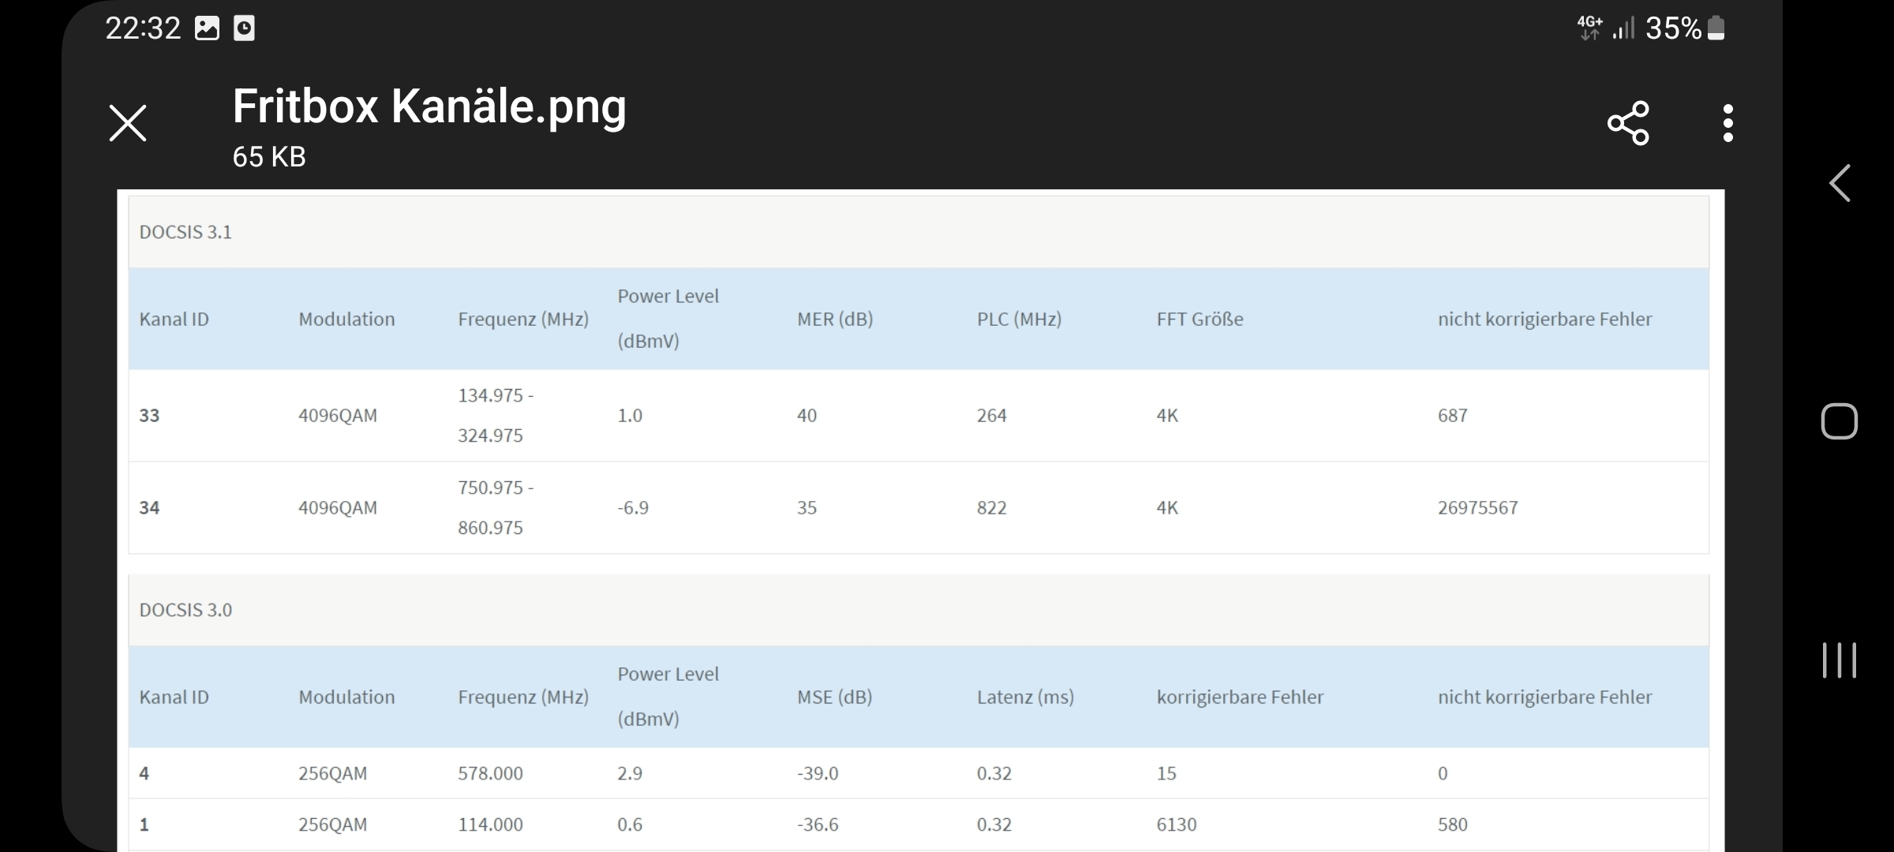The image size is (1894, 852).
Task: Click the 4096QAM modulation in row 33
Action: (338, 416)
